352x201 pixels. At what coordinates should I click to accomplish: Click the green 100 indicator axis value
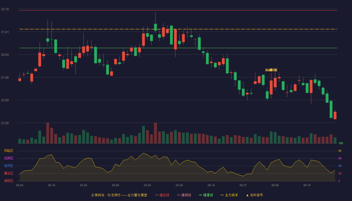tap(341, 143)
